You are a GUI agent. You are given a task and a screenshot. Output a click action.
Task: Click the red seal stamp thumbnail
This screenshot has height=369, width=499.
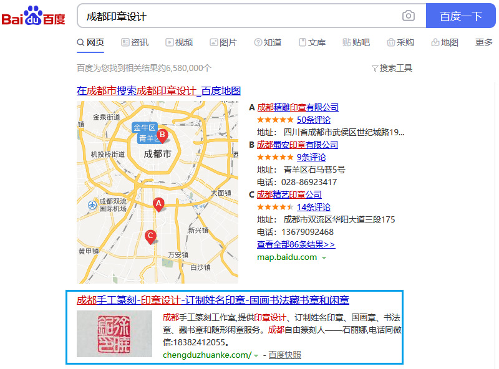[x=115, y=333]
